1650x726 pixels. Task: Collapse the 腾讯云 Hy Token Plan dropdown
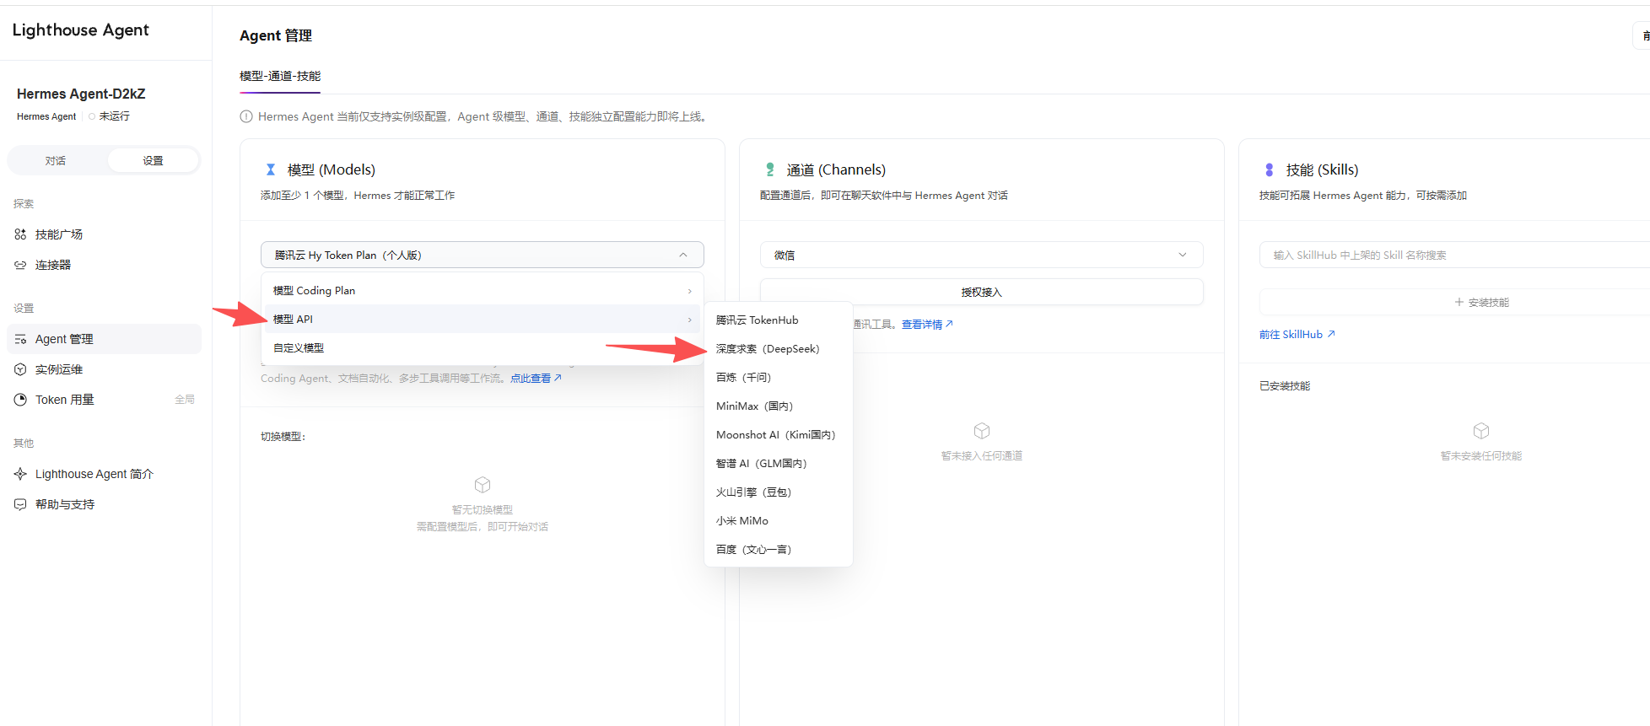click(483, 255)
